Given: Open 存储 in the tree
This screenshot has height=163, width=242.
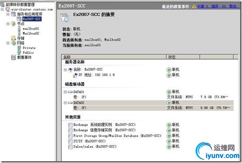Looking at the screenshot, I should [x=21, y=38].
